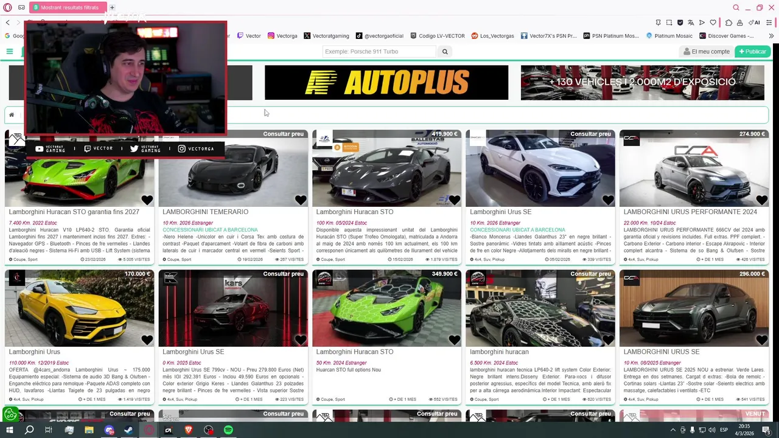Click the green Publicar button
Image resolution: width=779 pixels, height=438 pixels.
752,52
